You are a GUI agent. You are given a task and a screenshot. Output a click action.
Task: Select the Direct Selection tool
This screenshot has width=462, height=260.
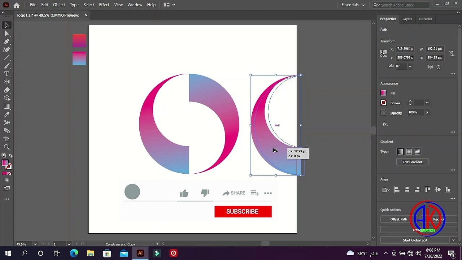pyautogui.click(x=7, y=33)
